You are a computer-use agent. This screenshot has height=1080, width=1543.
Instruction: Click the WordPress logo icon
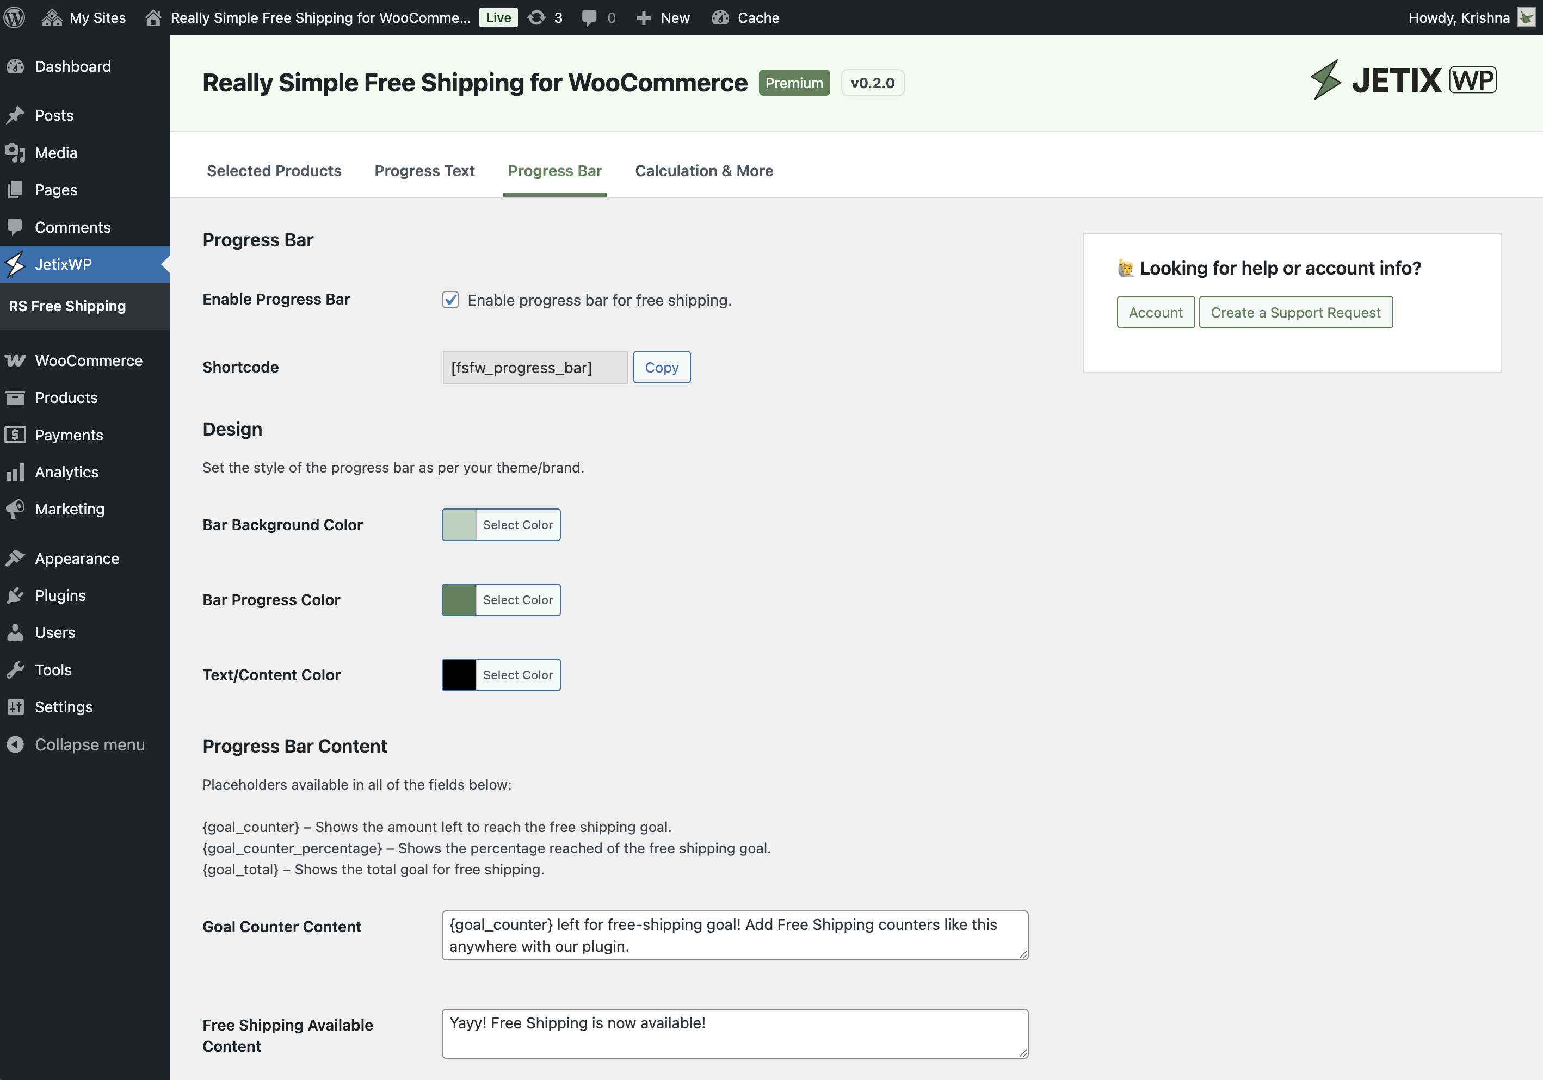tap(15, 17)
